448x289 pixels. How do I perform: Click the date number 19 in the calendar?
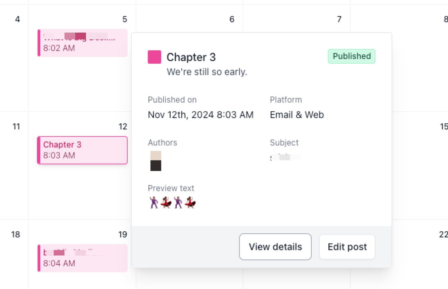pos(123,234)
